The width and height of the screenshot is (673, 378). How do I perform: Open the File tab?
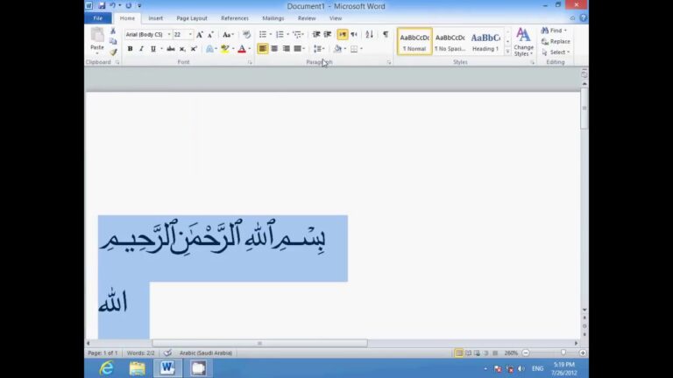pyautogui.click(x=98, y=18)
